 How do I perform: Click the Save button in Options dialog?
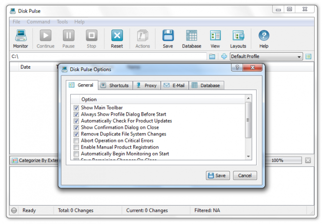(x=218, y=176)
